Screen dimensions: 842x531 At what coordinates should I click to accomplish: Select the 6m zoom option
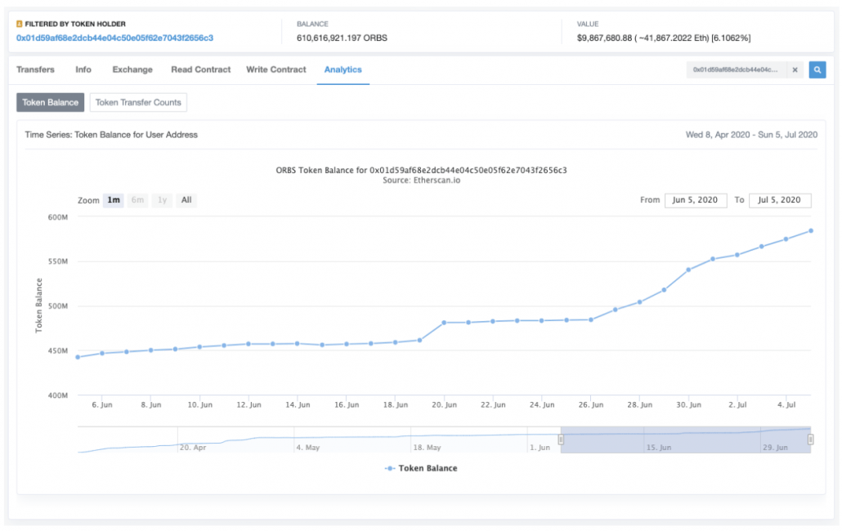click(x=137, y=200)
